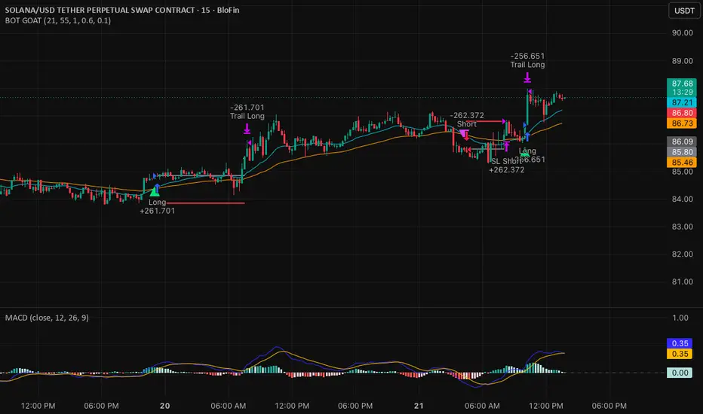This screenshot has height=414, width=703.
Task: Click the -256.651 Trail Long label
Action: [528, 60]
